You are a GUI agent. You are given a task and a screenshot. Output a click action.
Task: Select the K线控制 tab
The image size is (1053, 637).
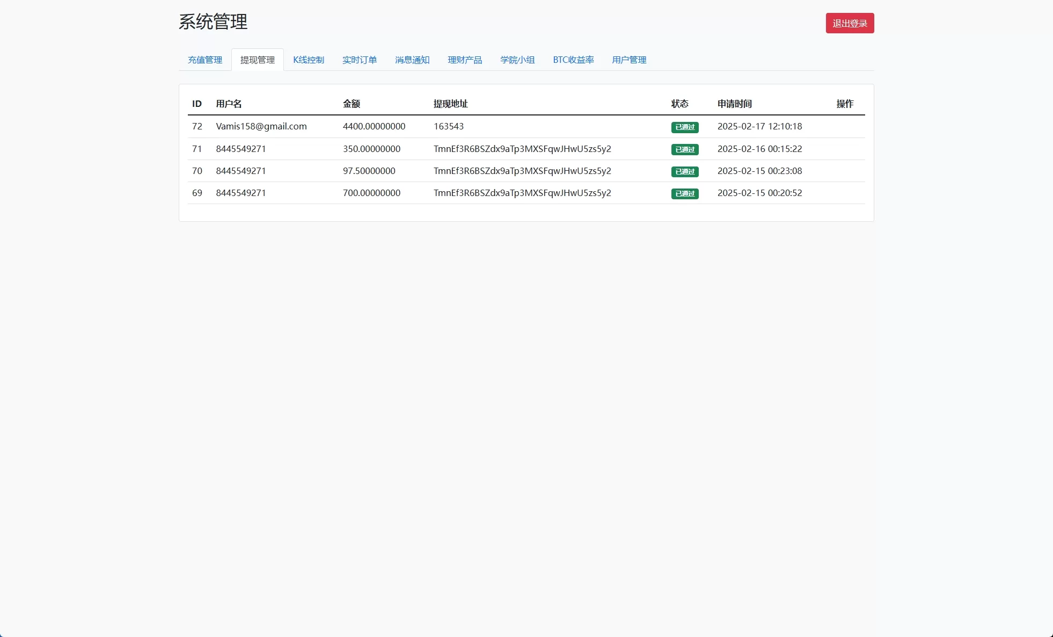tap(309, 60)
